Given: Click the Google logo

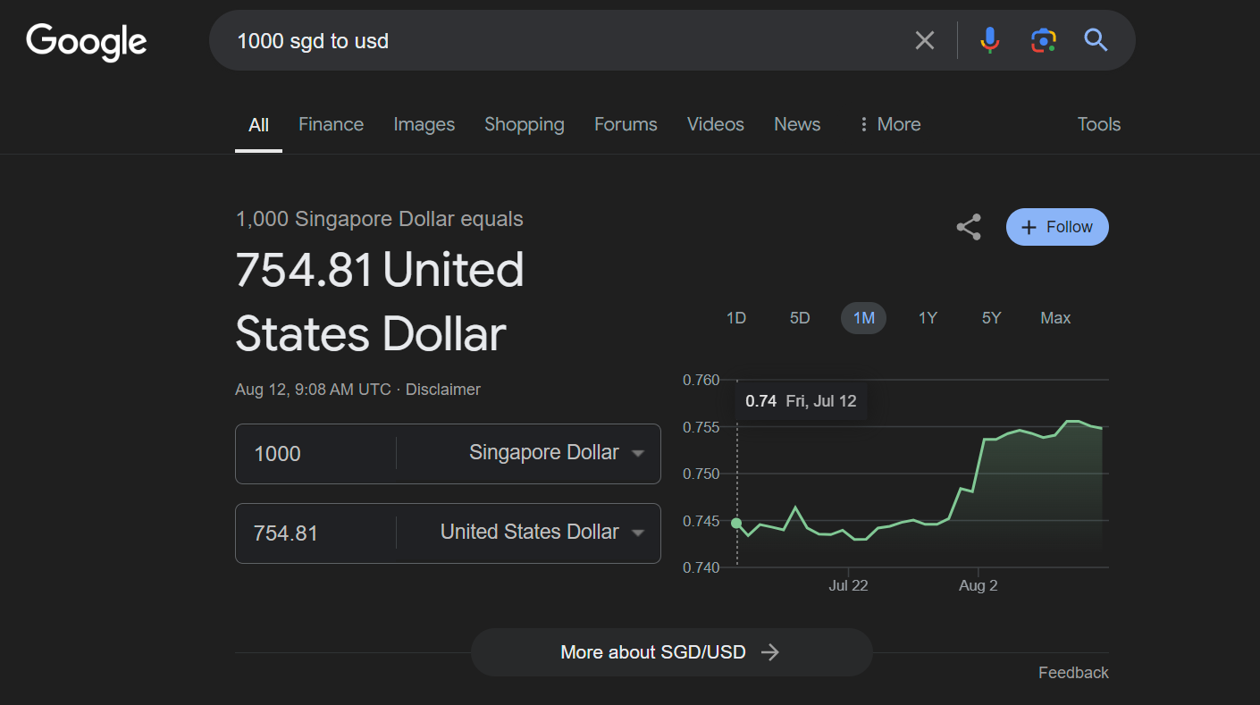Looking at the screenshot, I should [87, 42].
